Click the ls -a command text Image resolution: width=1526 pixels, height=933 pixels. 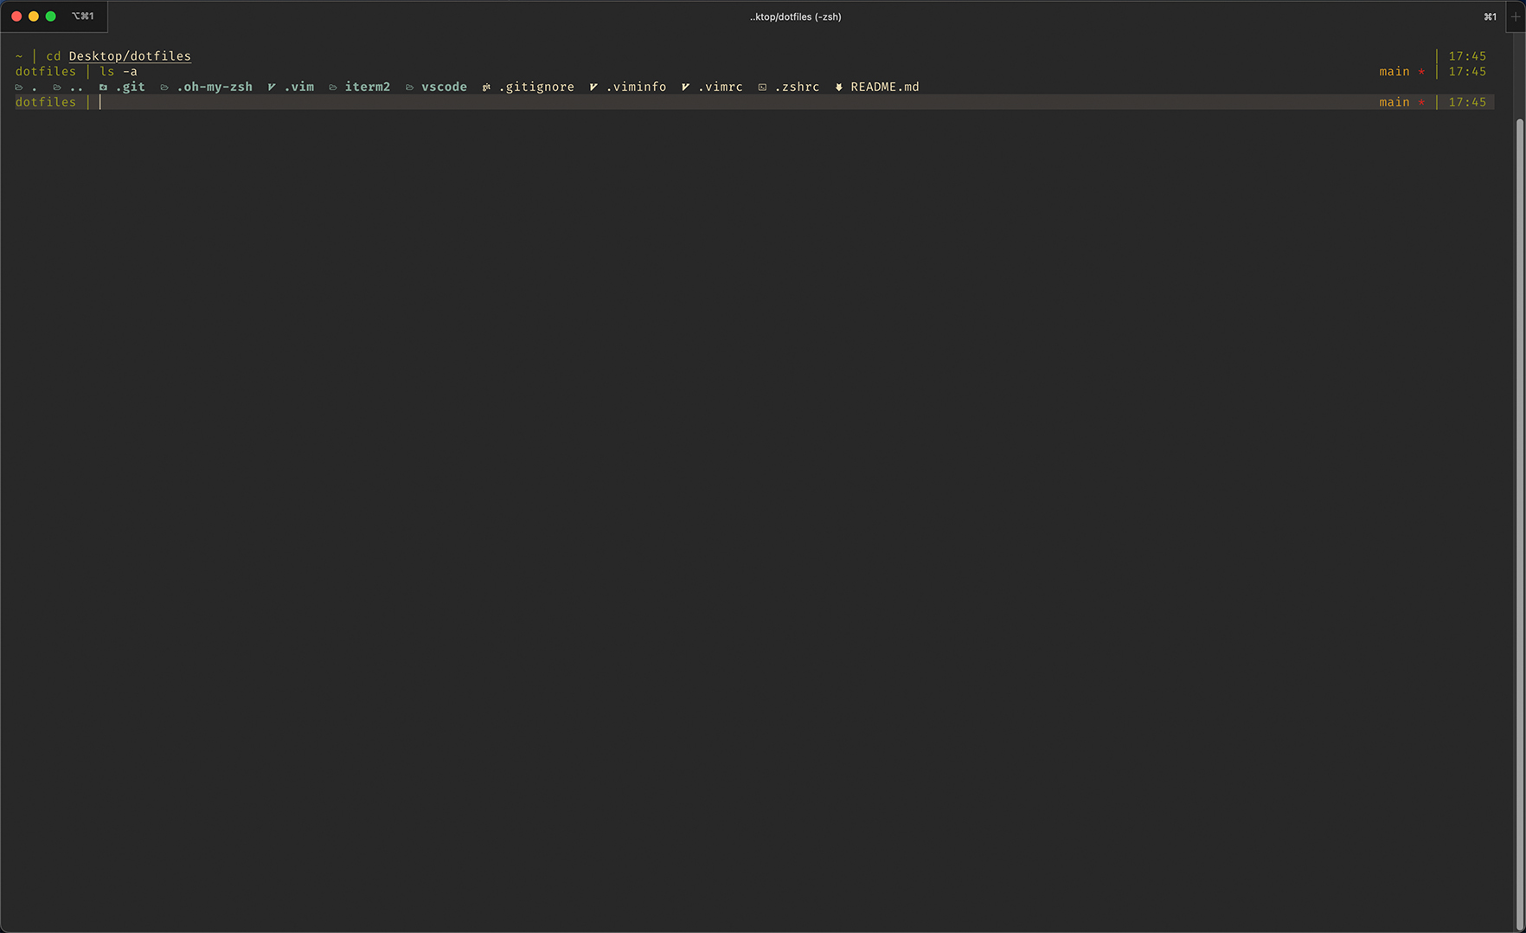[119, 72]
